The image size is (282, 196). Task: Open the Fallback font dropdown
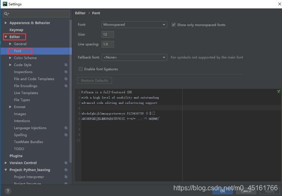point(134,57)
